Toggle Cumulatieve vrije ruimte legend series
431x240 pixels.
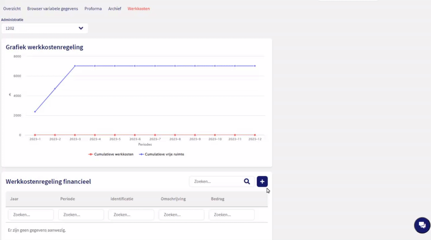point(162,154)
